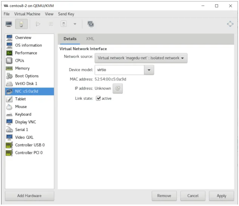Select Mouse in the hardware list

tap(30, 107)
